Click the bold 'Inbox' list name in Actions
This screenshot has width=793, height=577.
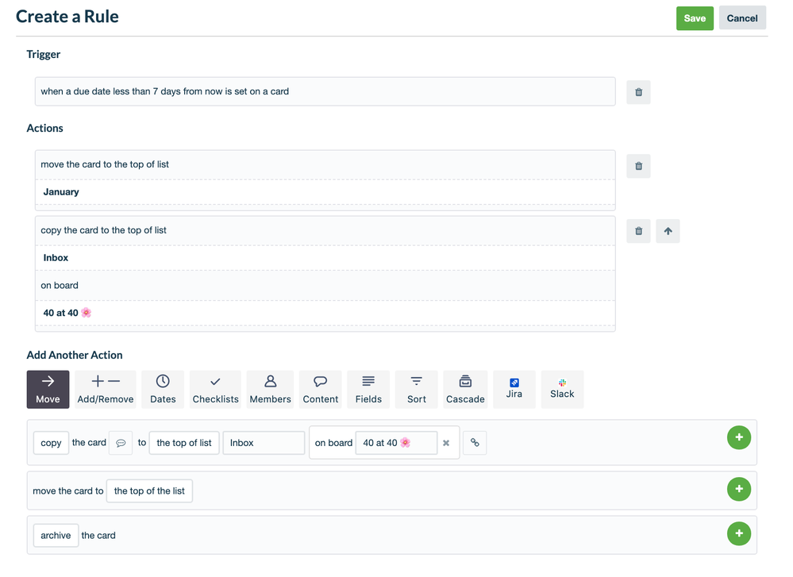tap(56, 258)
